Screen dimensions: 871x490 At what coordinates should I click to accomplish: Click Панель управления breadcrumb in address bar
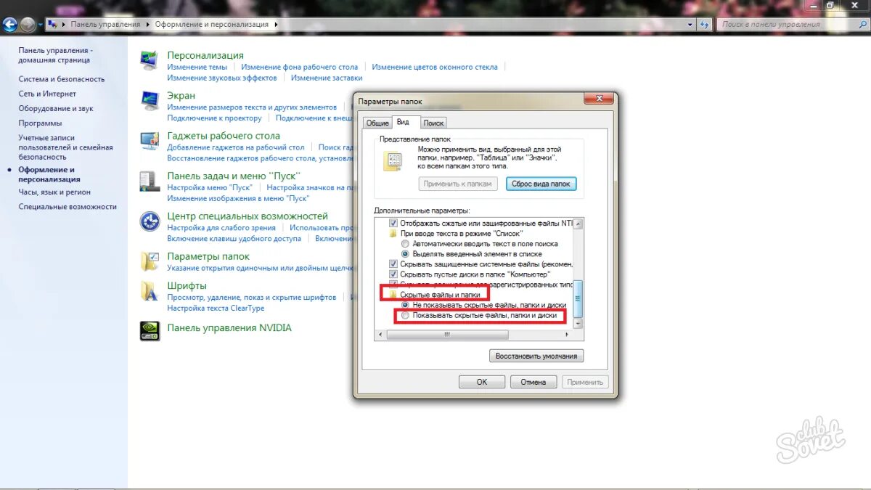tap(105, 24)
